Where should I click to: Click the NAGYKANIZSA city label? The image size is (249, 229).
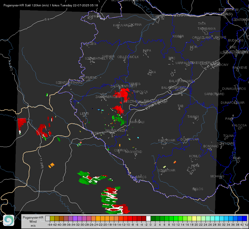116,131
